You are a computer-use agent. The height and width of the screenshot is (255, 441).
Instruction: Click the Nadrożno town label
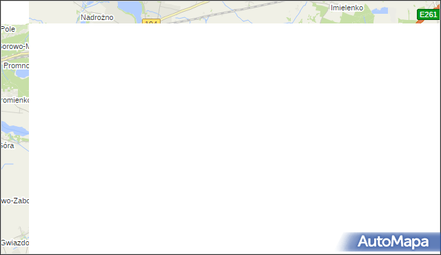click(x=97, y=17)
